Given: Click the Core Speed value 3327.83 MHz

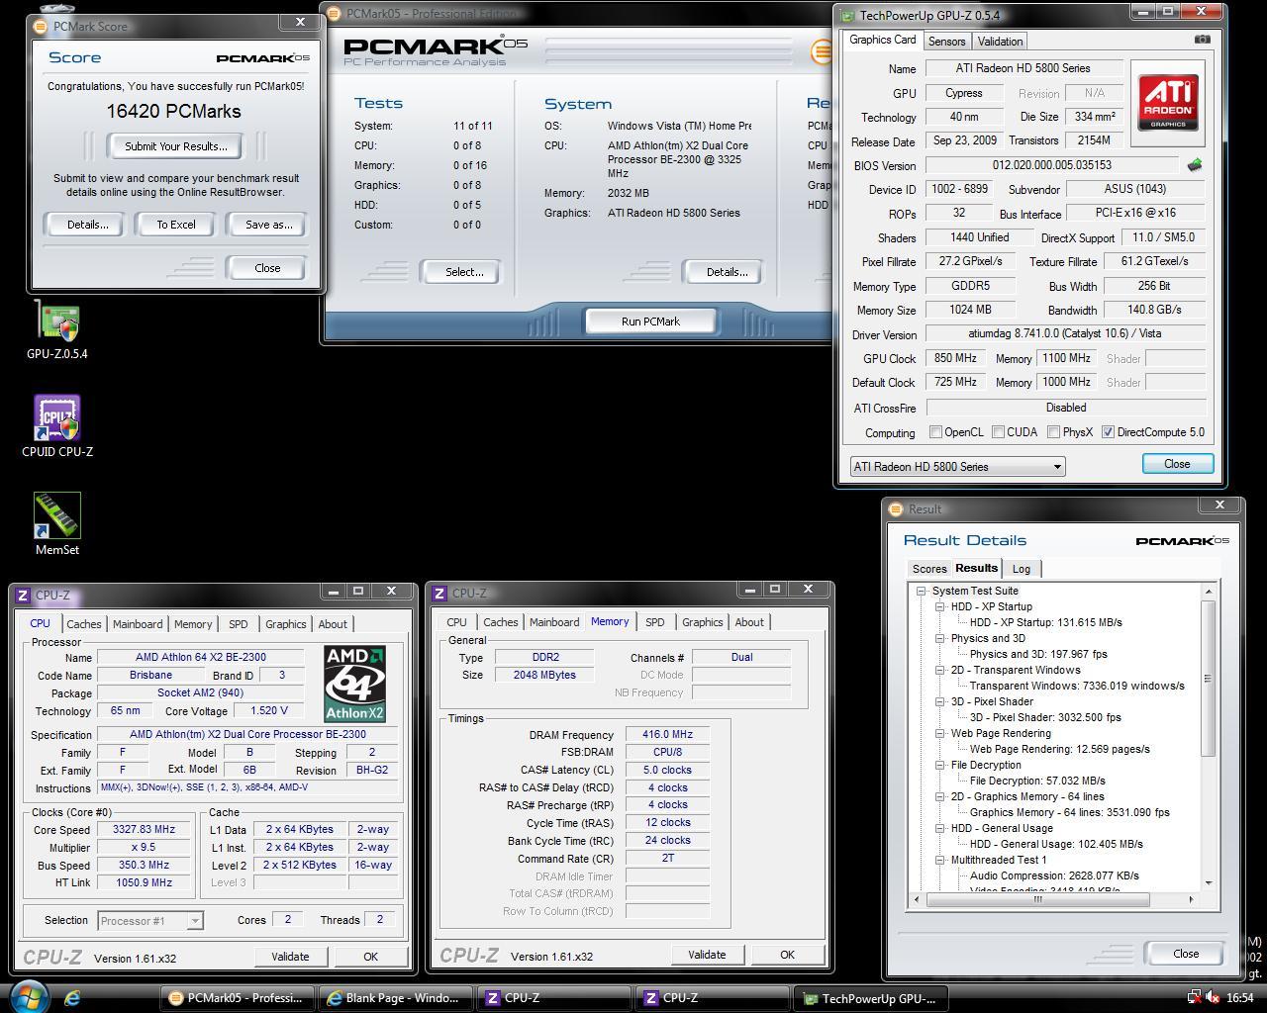Looking at the screenshot, I should pos(145,829).
